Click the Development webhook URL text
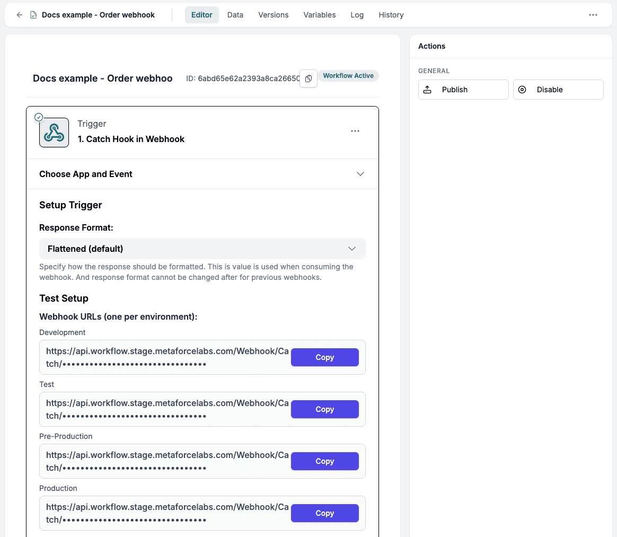This screenshot has width=617, height=537. click(167, 357)
